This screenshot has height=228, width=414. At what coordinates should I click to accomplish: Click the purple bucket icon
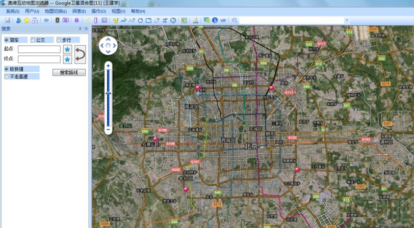click(76, 20)
